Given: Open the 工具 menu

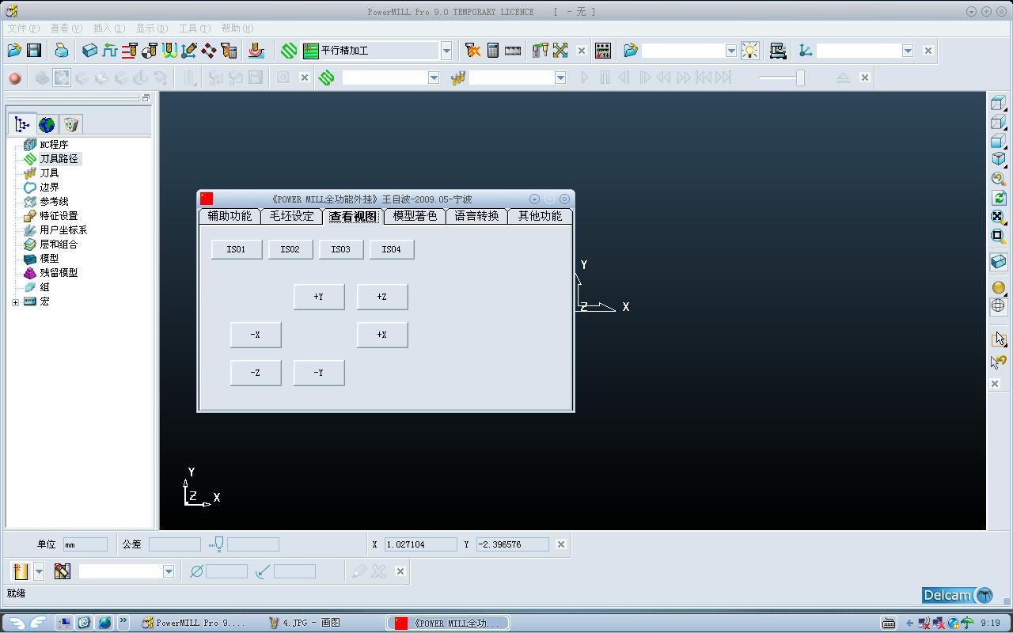Looking at the screenshot, I should pyautogui.click(x=194, y=28).
